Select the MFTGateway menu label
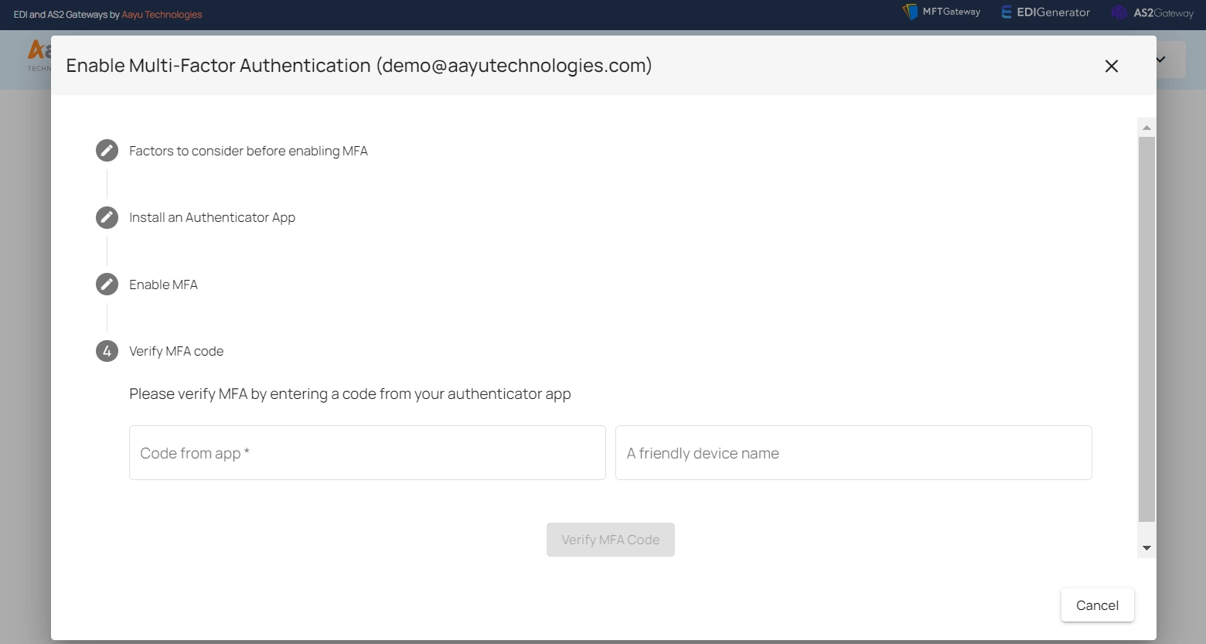Image resolution: width=1206 pixels, height=644 pixels. tap(951, 12)
